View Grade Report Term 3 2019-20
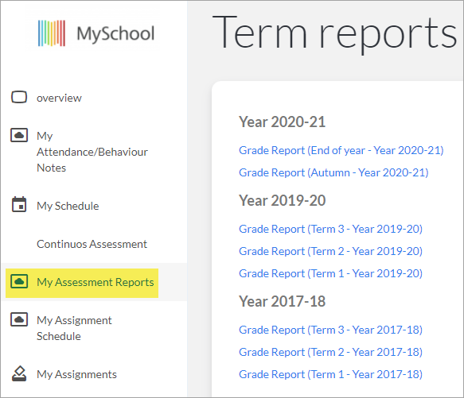The width and height of the screenshot is (464, 398). coord(330,229)
